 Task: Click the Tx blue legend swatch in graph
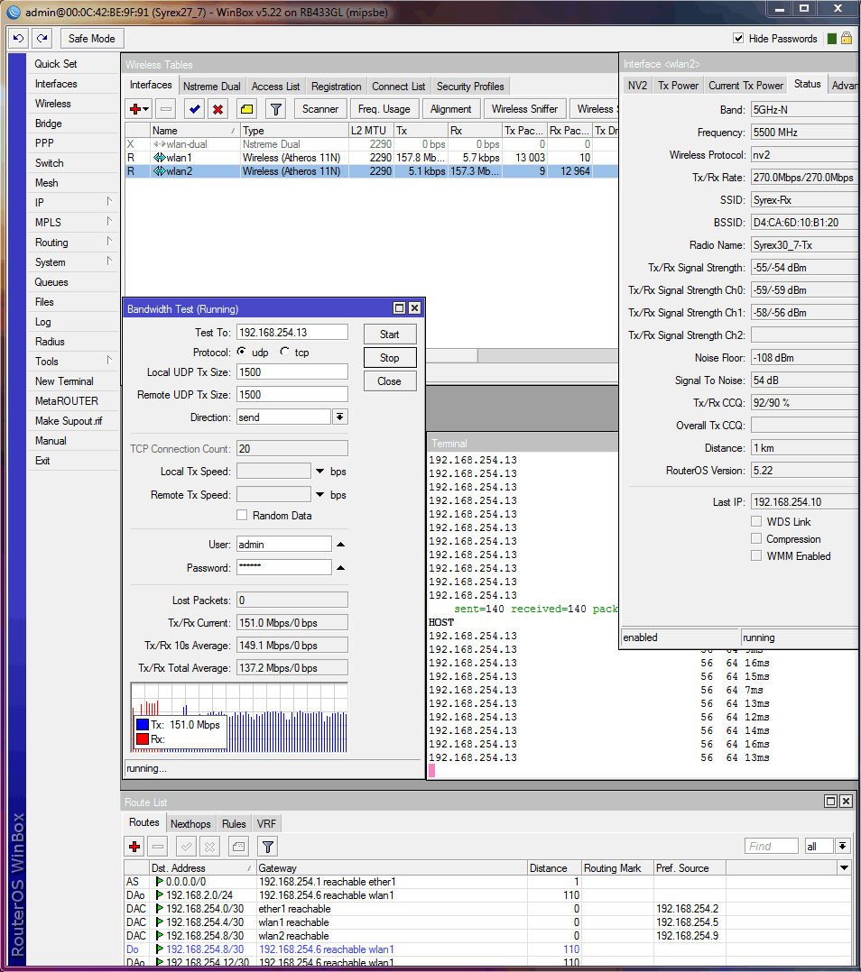(x=143, y=725)
